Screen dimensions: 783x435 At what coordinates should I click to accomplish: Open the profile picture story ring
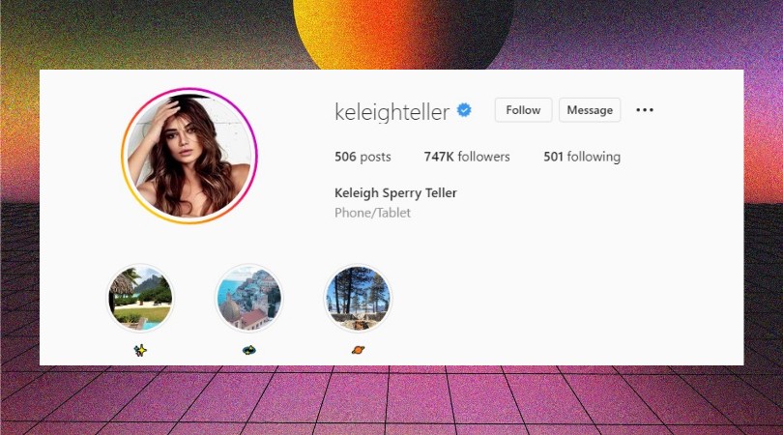point(189,156)
